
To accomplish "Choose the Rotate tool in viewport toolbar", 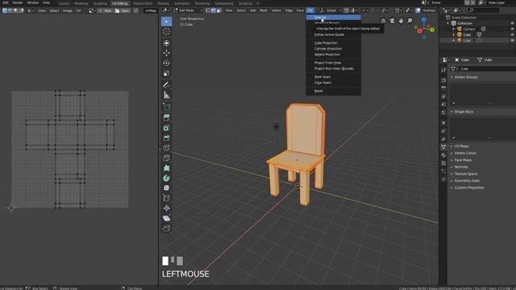I will [167, 63].
